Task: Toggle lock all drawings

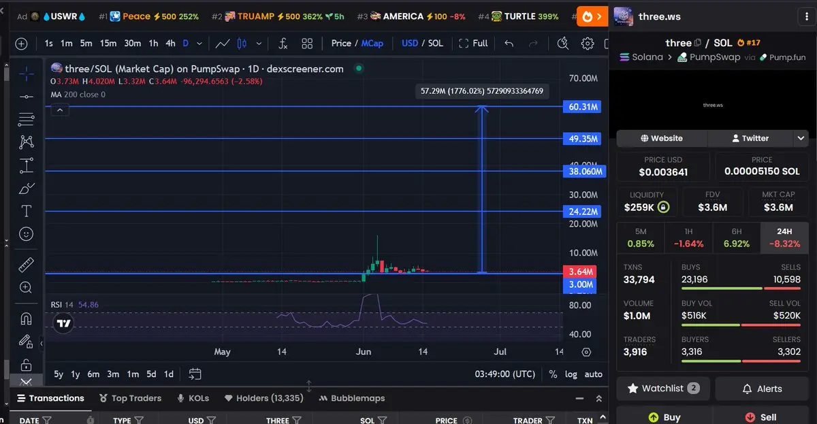Action: 27,365
